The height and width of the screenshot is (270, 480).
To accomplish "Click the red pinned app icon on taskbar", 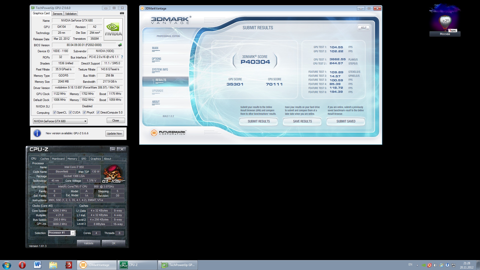I will point(68,265).
